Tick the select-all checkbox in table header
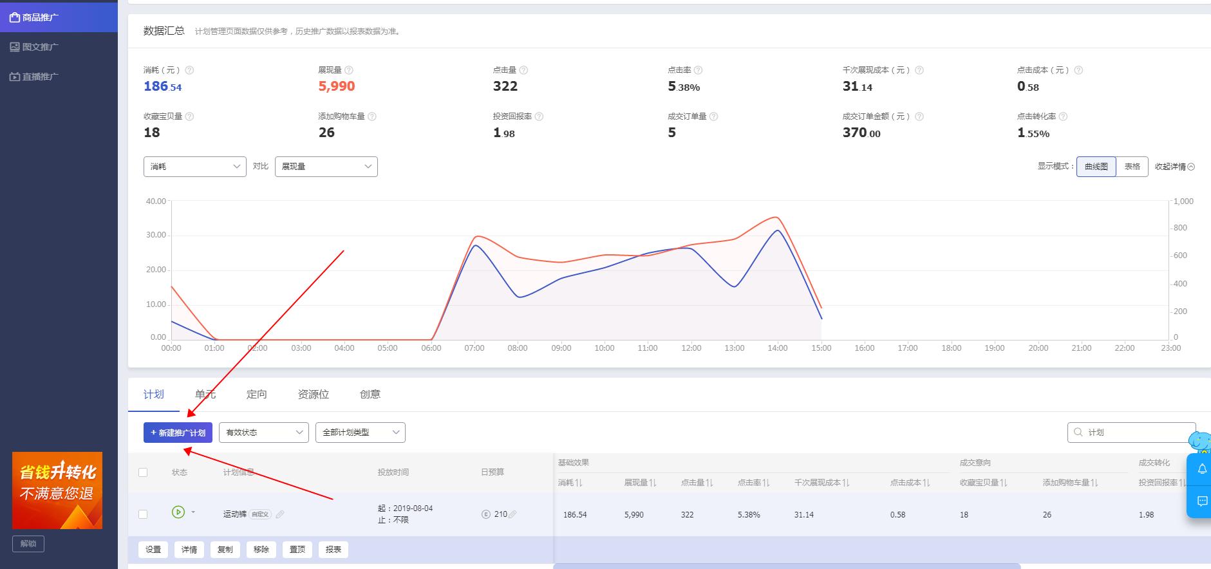Viewport: 1211px width, 569px height. (x=143, y=472)
